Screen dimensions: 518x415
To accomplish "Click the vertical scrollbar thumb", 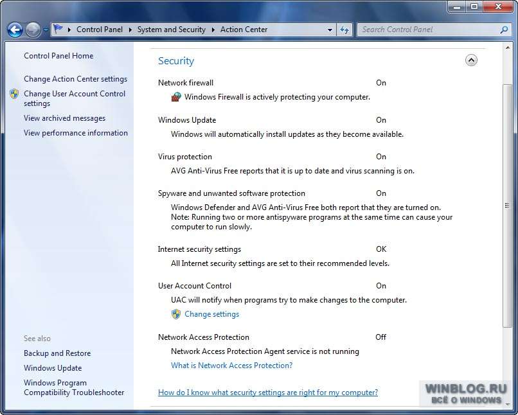I will 507,206.
